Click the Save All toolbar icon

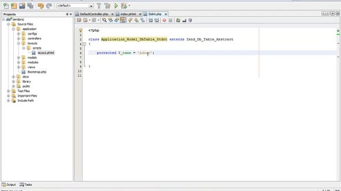click(x=30, y=6)
